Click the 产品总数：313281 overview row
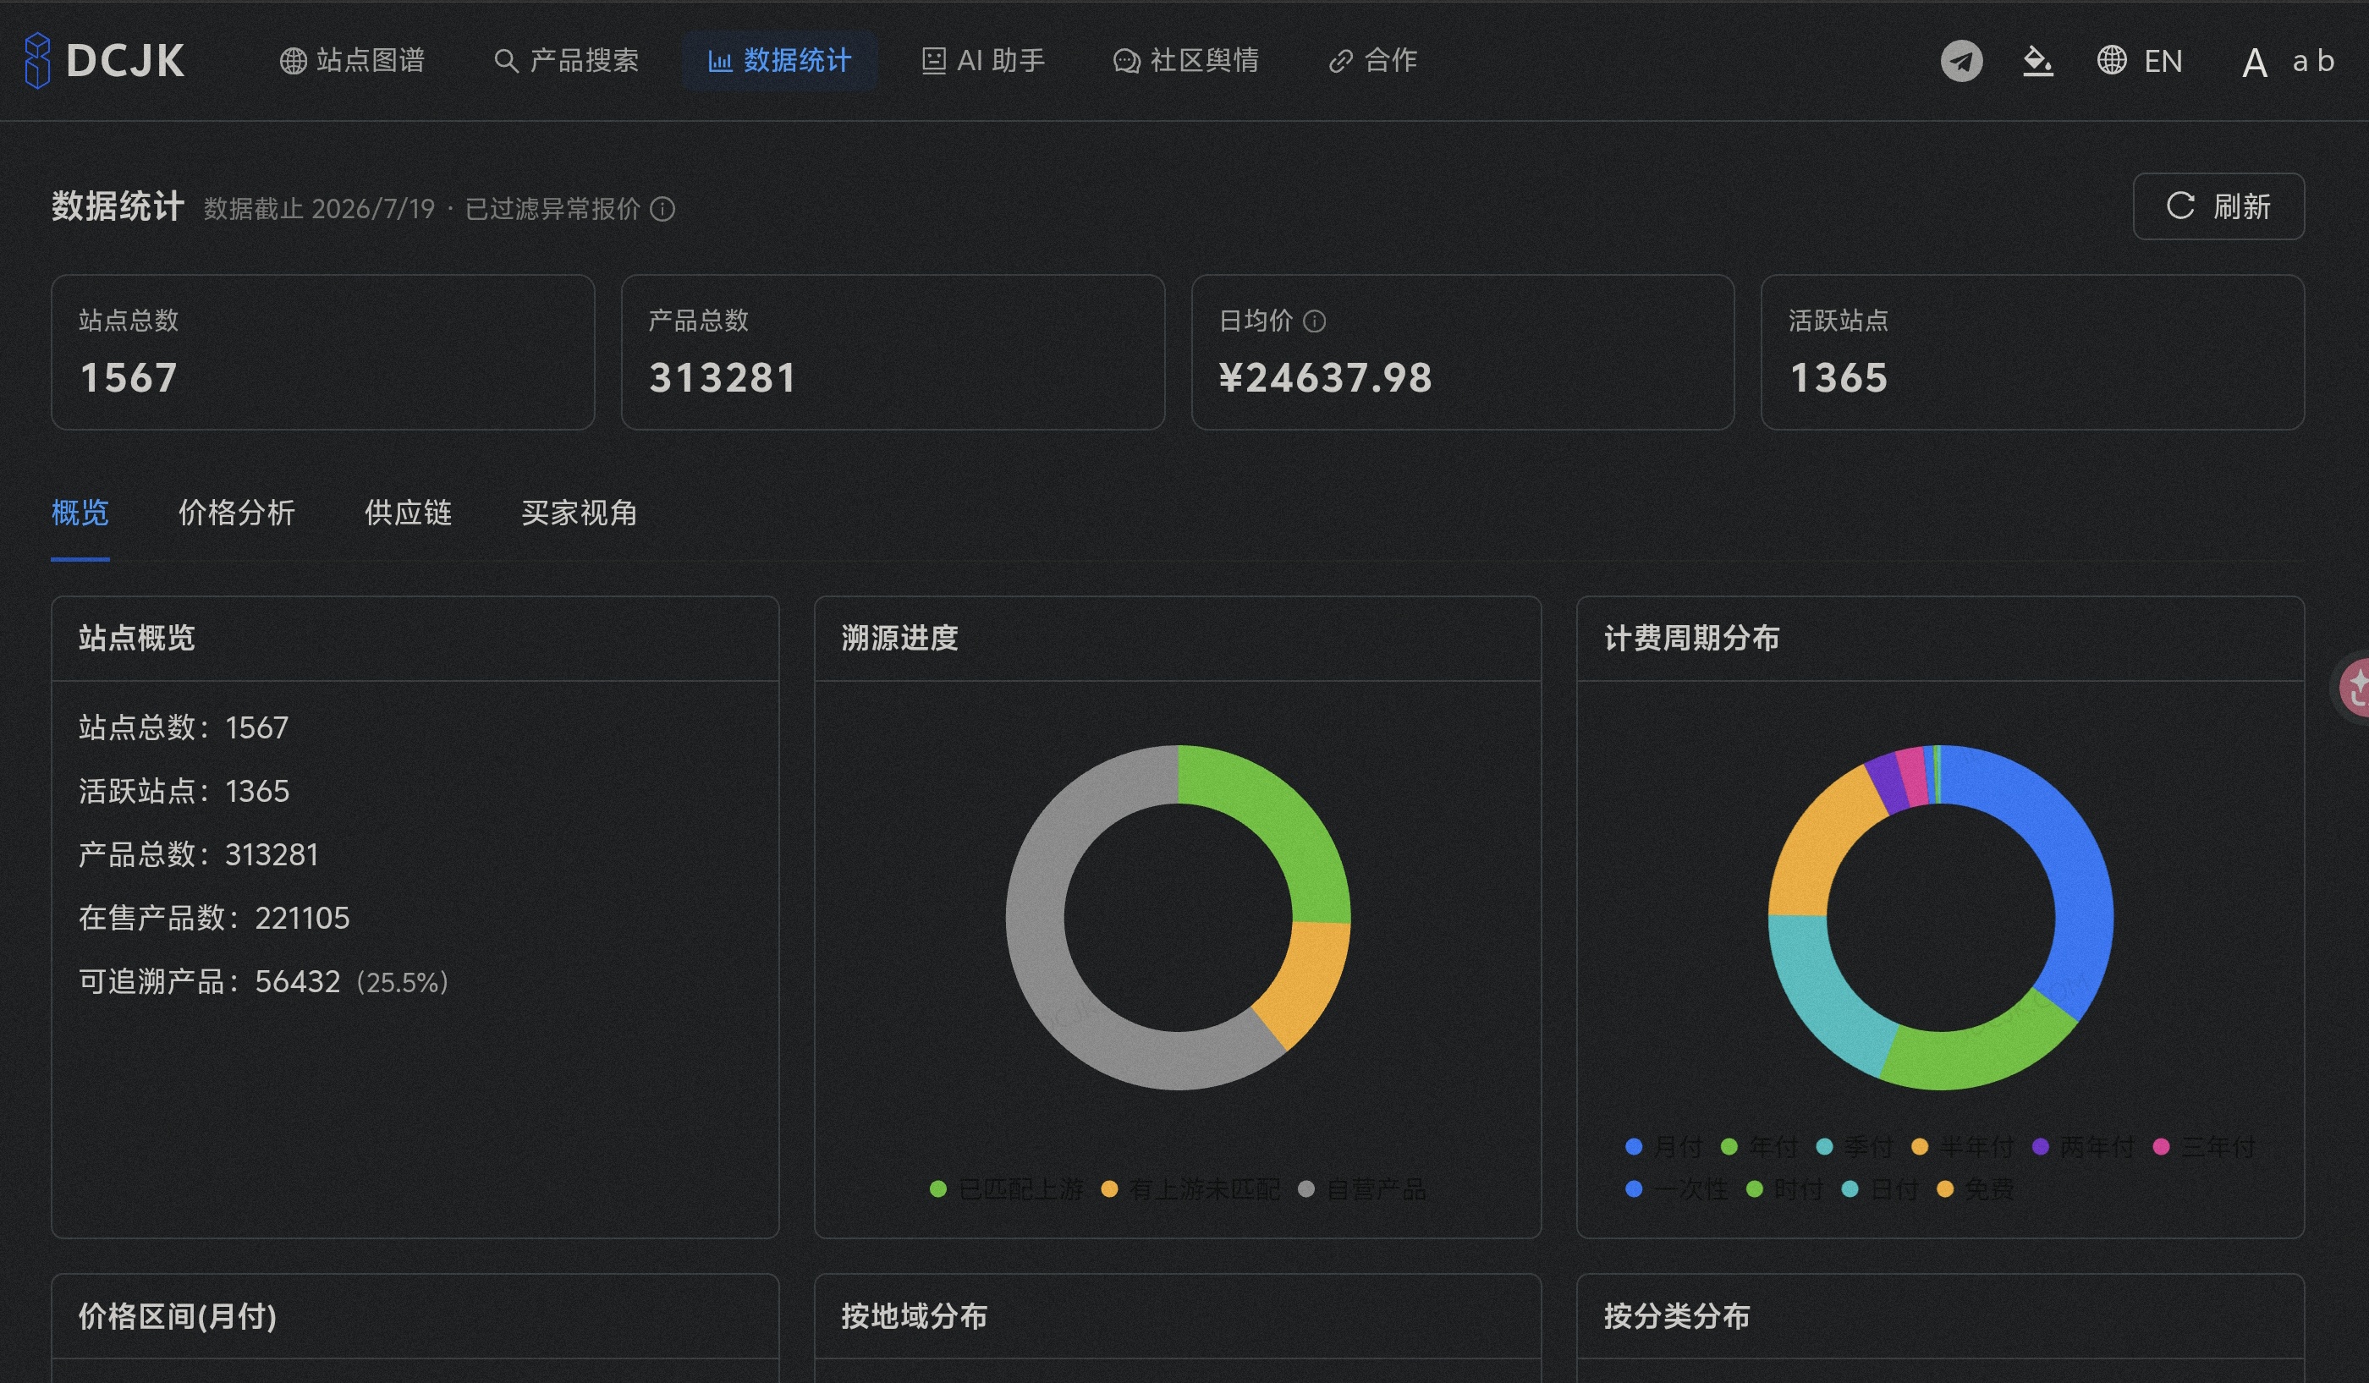This screenshot has width=2369, height=1383. (x=198, y=855)
